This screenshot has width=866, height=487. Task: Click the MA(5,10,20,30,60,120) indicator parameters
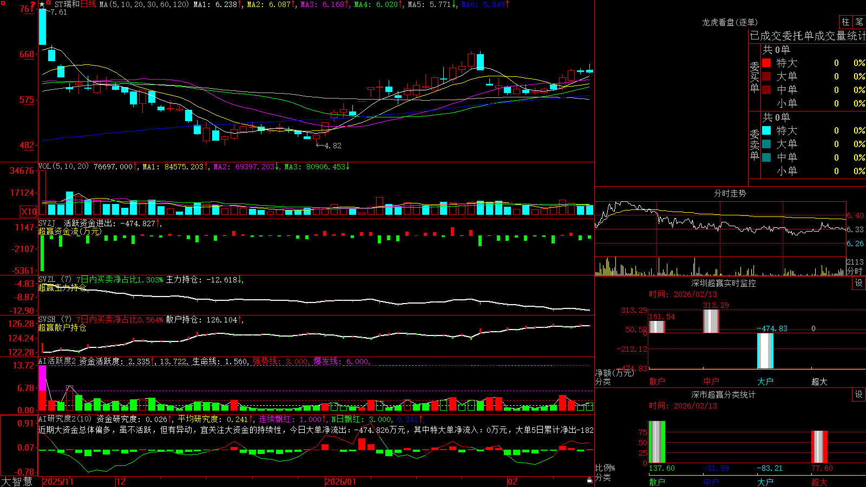point(144,4)
